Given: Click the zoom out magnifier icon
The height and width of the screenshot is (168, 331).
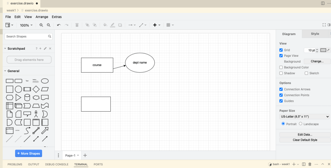Looking at the screenshot, I should pyautogui.click(x=49, y=25).
